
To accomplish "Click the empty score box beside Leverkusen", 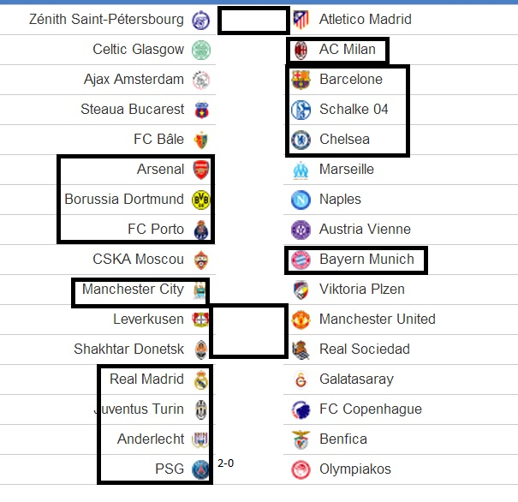I will pos(248,332).
